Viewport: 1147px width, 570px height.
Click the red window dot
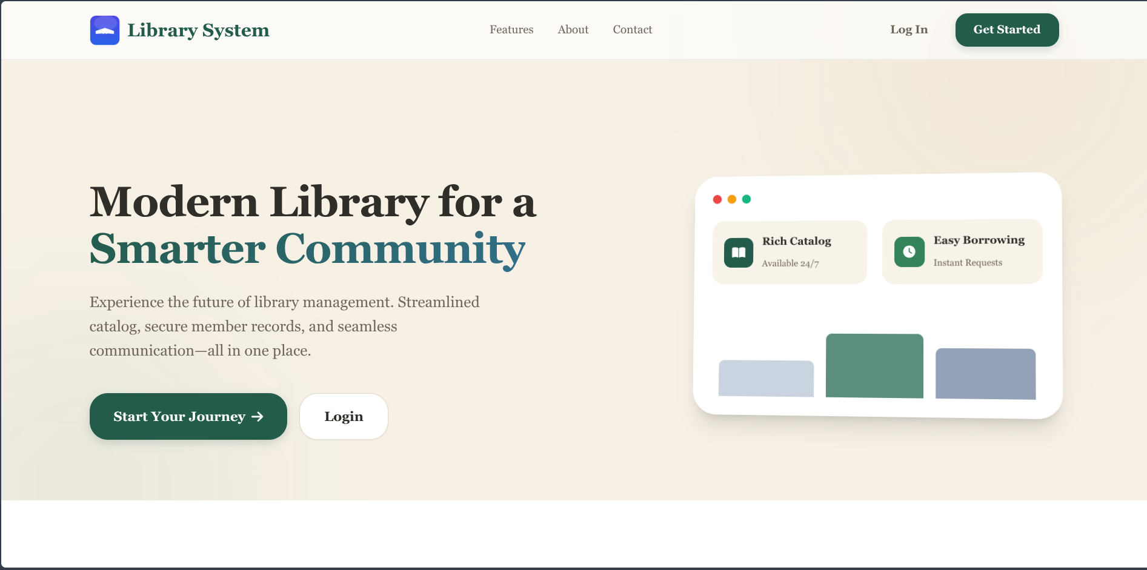click(x=717, y=199)
